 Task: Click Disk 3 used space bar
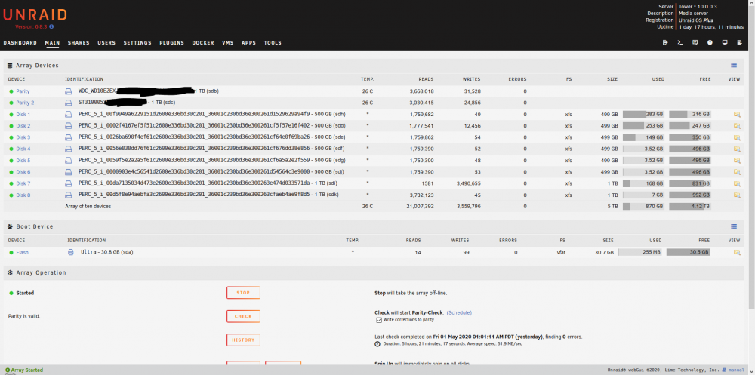tap(643, 137)
